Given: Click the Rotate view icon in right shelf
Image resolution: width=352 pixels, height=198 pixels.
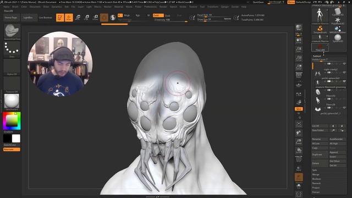Looking at the screenshot, I should coord(299,150).
